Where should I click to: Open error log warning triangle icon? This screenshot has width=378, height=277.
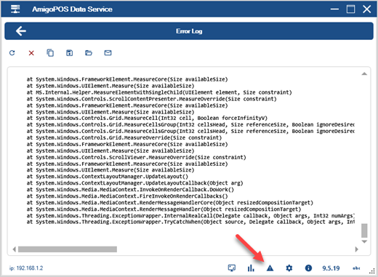[x=270, y=268]
